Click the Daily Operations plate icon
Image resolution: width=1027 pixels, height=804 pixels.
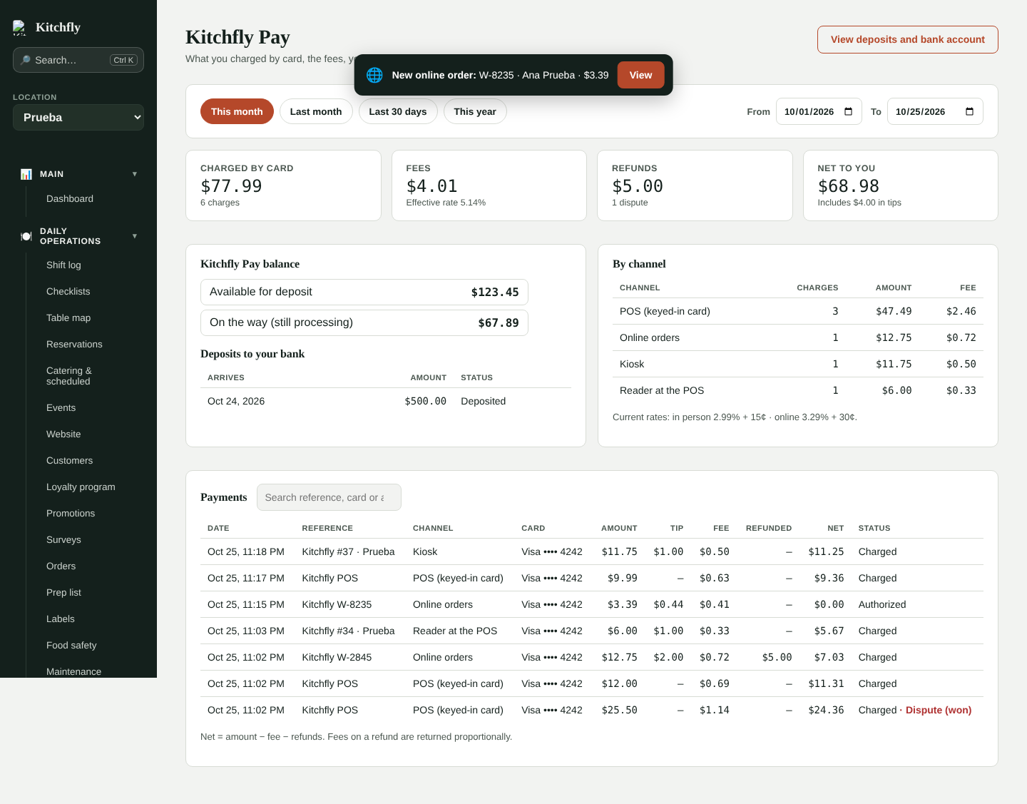pyautogui.click(x=26, y=236)
